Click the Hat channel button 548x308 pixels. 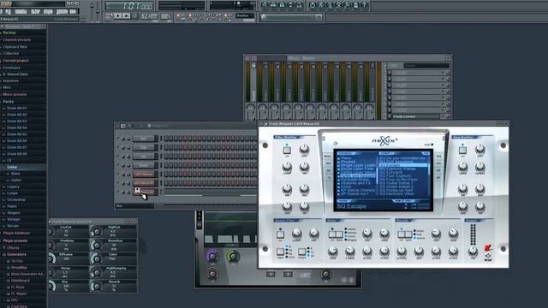(144, 157)
